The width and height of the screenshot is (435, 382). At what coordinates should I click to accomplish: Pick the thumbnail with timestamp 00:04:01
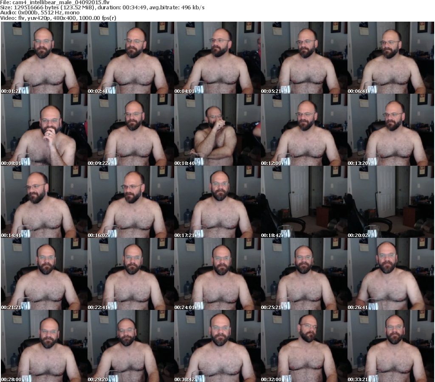[217, 58]
